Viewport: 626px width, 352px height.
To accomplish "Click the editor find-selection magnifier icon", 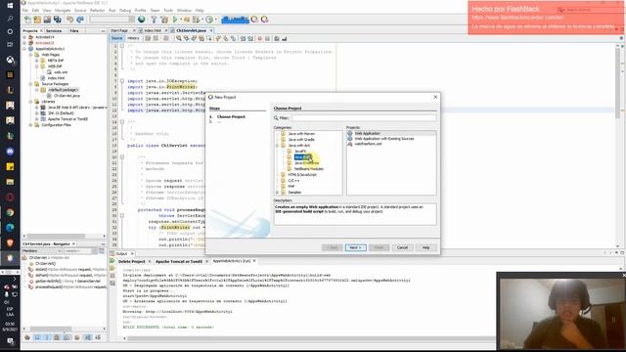I will click(179, 38).
